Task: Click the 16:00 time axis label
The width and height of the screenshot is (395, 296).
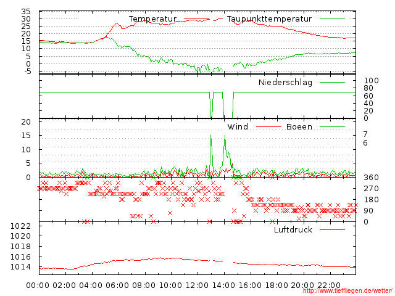Action: click(250, 286)
